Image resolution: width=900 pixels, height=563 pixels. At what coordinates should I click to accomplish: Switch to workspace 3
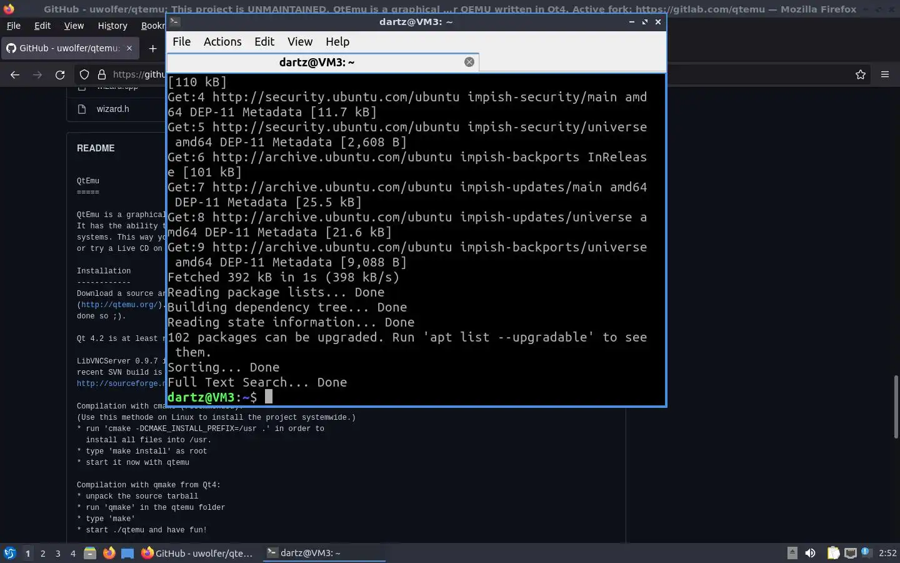point(57,553)
